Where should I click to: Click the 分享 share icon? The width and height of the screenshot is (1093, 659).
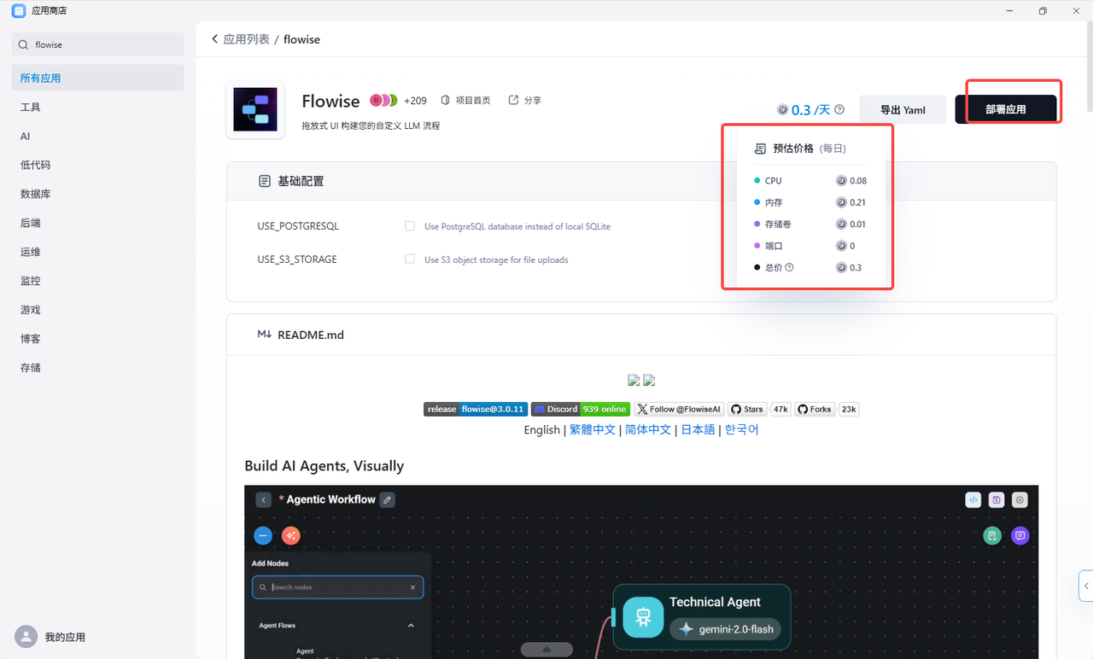click(513, 100)
